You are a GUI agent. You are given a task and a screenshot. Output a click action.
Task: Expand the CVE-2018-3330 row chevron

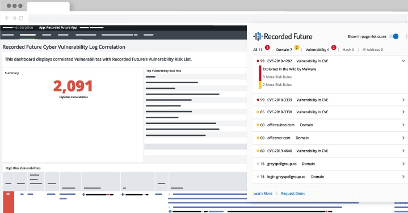pyautogui.click(x=403, y=112)
